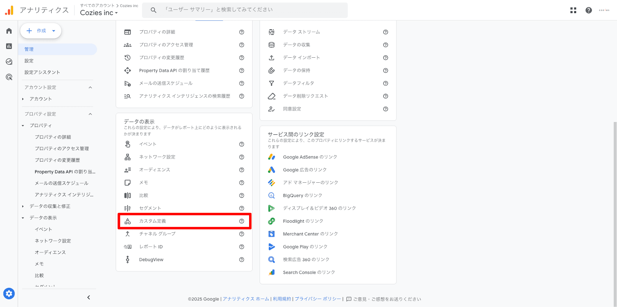Image resolution: width=617 pixels, height=307 pixels.
Task: Expand the アカウント tree item
Action: pos(23,99)
